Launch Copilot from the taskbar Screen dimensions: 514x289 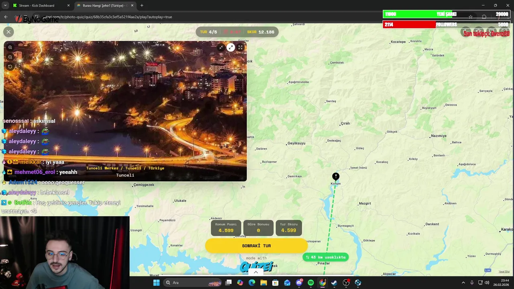[x=240, y=283]
